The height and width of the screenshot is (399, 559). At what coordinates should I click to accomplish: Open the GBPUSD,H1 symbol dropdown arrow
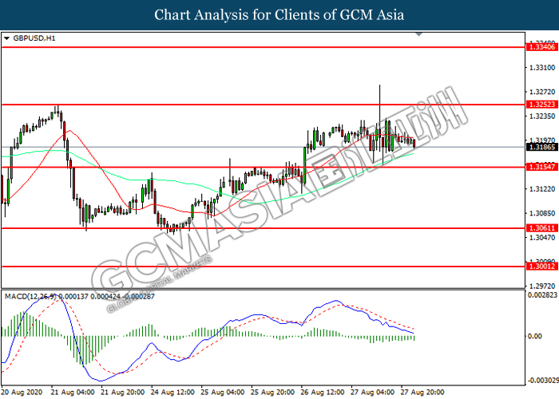pos(6,38)
